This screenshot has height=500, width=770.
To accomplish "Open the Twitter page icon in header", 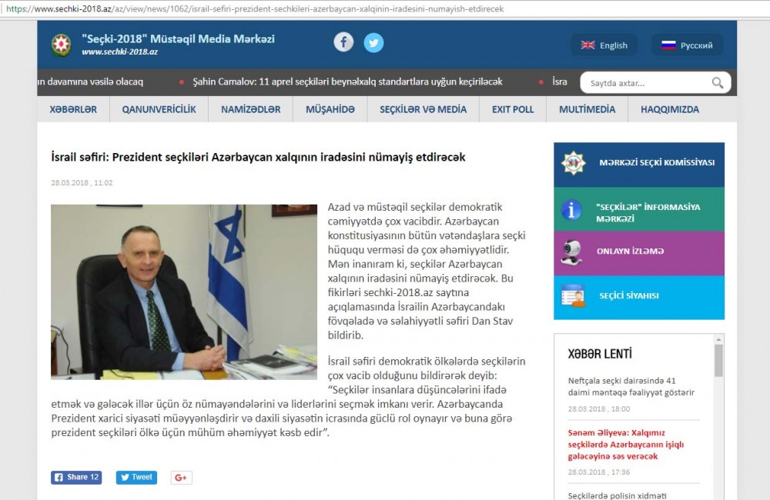I will (x=373, y=42).
